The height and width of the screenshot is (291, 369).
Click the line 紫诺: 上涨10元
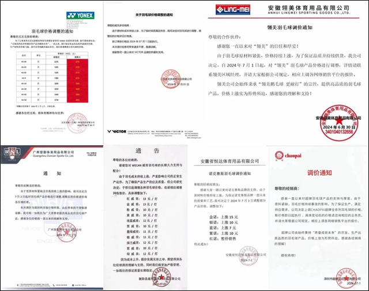tap(224, 233)
